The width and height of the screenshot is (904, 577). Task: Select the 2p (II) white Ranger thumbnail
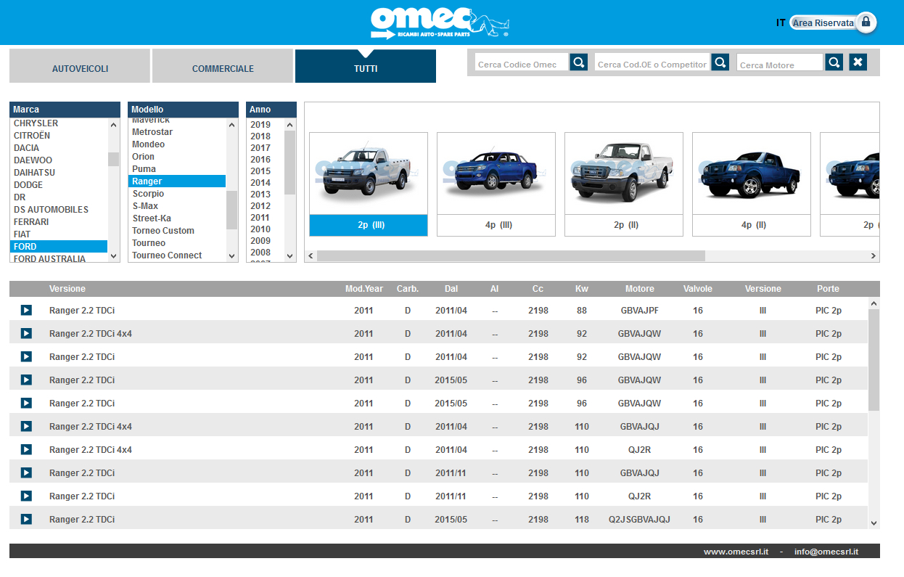[624, 184]
